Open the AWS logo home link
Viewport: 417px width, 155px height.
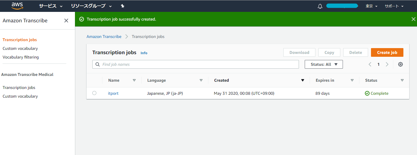(17, 6)
